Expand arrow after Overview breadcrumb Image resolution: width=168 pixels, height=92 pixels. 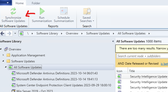(x=82, y=34)
